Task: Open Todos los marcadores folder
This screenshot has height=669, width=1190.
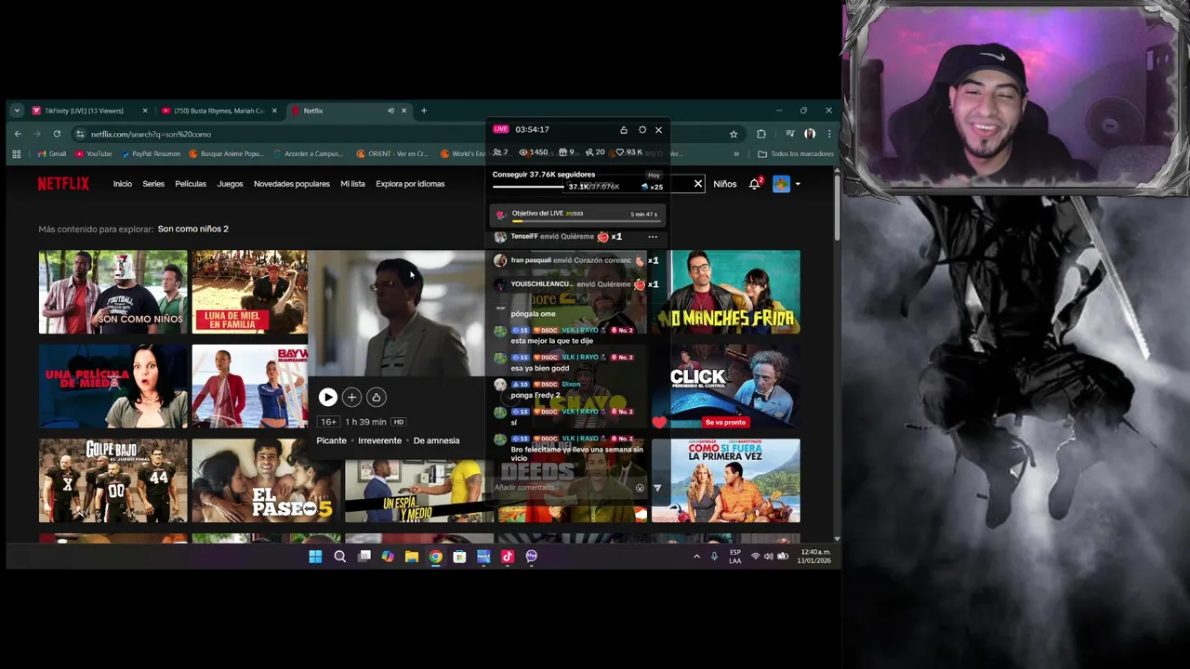Action: (x=796, y=154)
